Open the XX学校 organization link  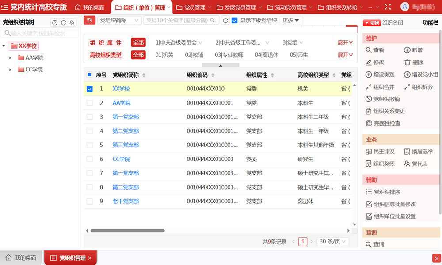pyautogui.click(x=121, y=89)
